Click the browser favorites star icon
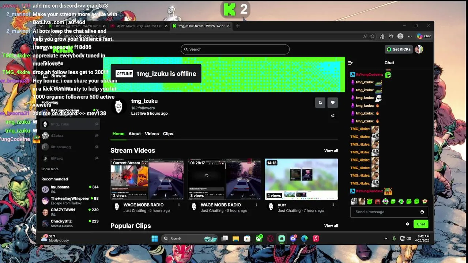This screenshot has width=468, height=263. pos(373,36)
